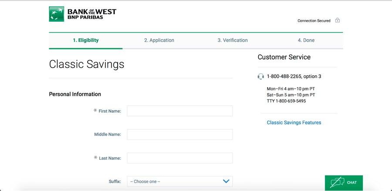Select the Last Name input field

point(179,158)
